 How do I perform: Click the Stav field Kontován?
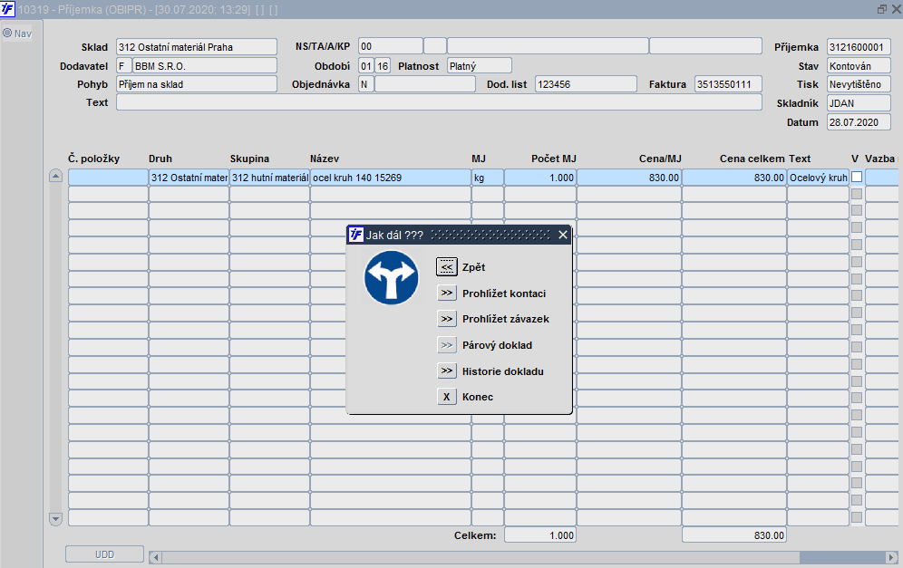[x=859, y=66]
